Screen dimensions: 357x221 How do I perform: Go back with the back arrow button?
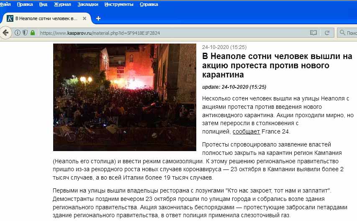coord(5,33)
